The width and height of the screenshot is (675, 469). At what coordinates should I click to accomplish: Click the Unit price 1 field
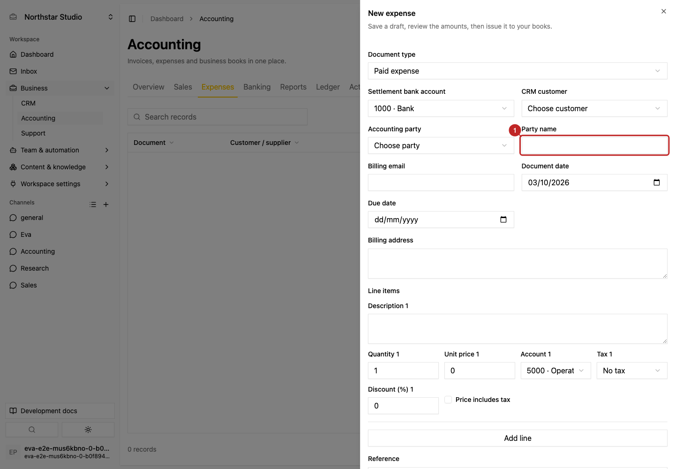(x=480, y=371)
